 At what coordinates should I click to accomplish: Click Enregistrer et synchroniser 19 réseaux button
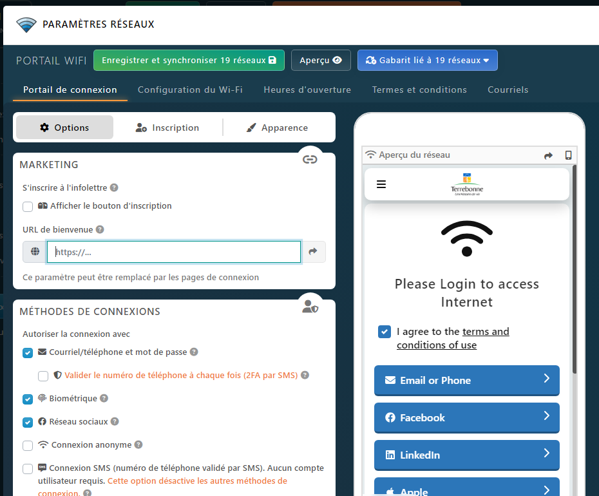(x=189, y=61)
